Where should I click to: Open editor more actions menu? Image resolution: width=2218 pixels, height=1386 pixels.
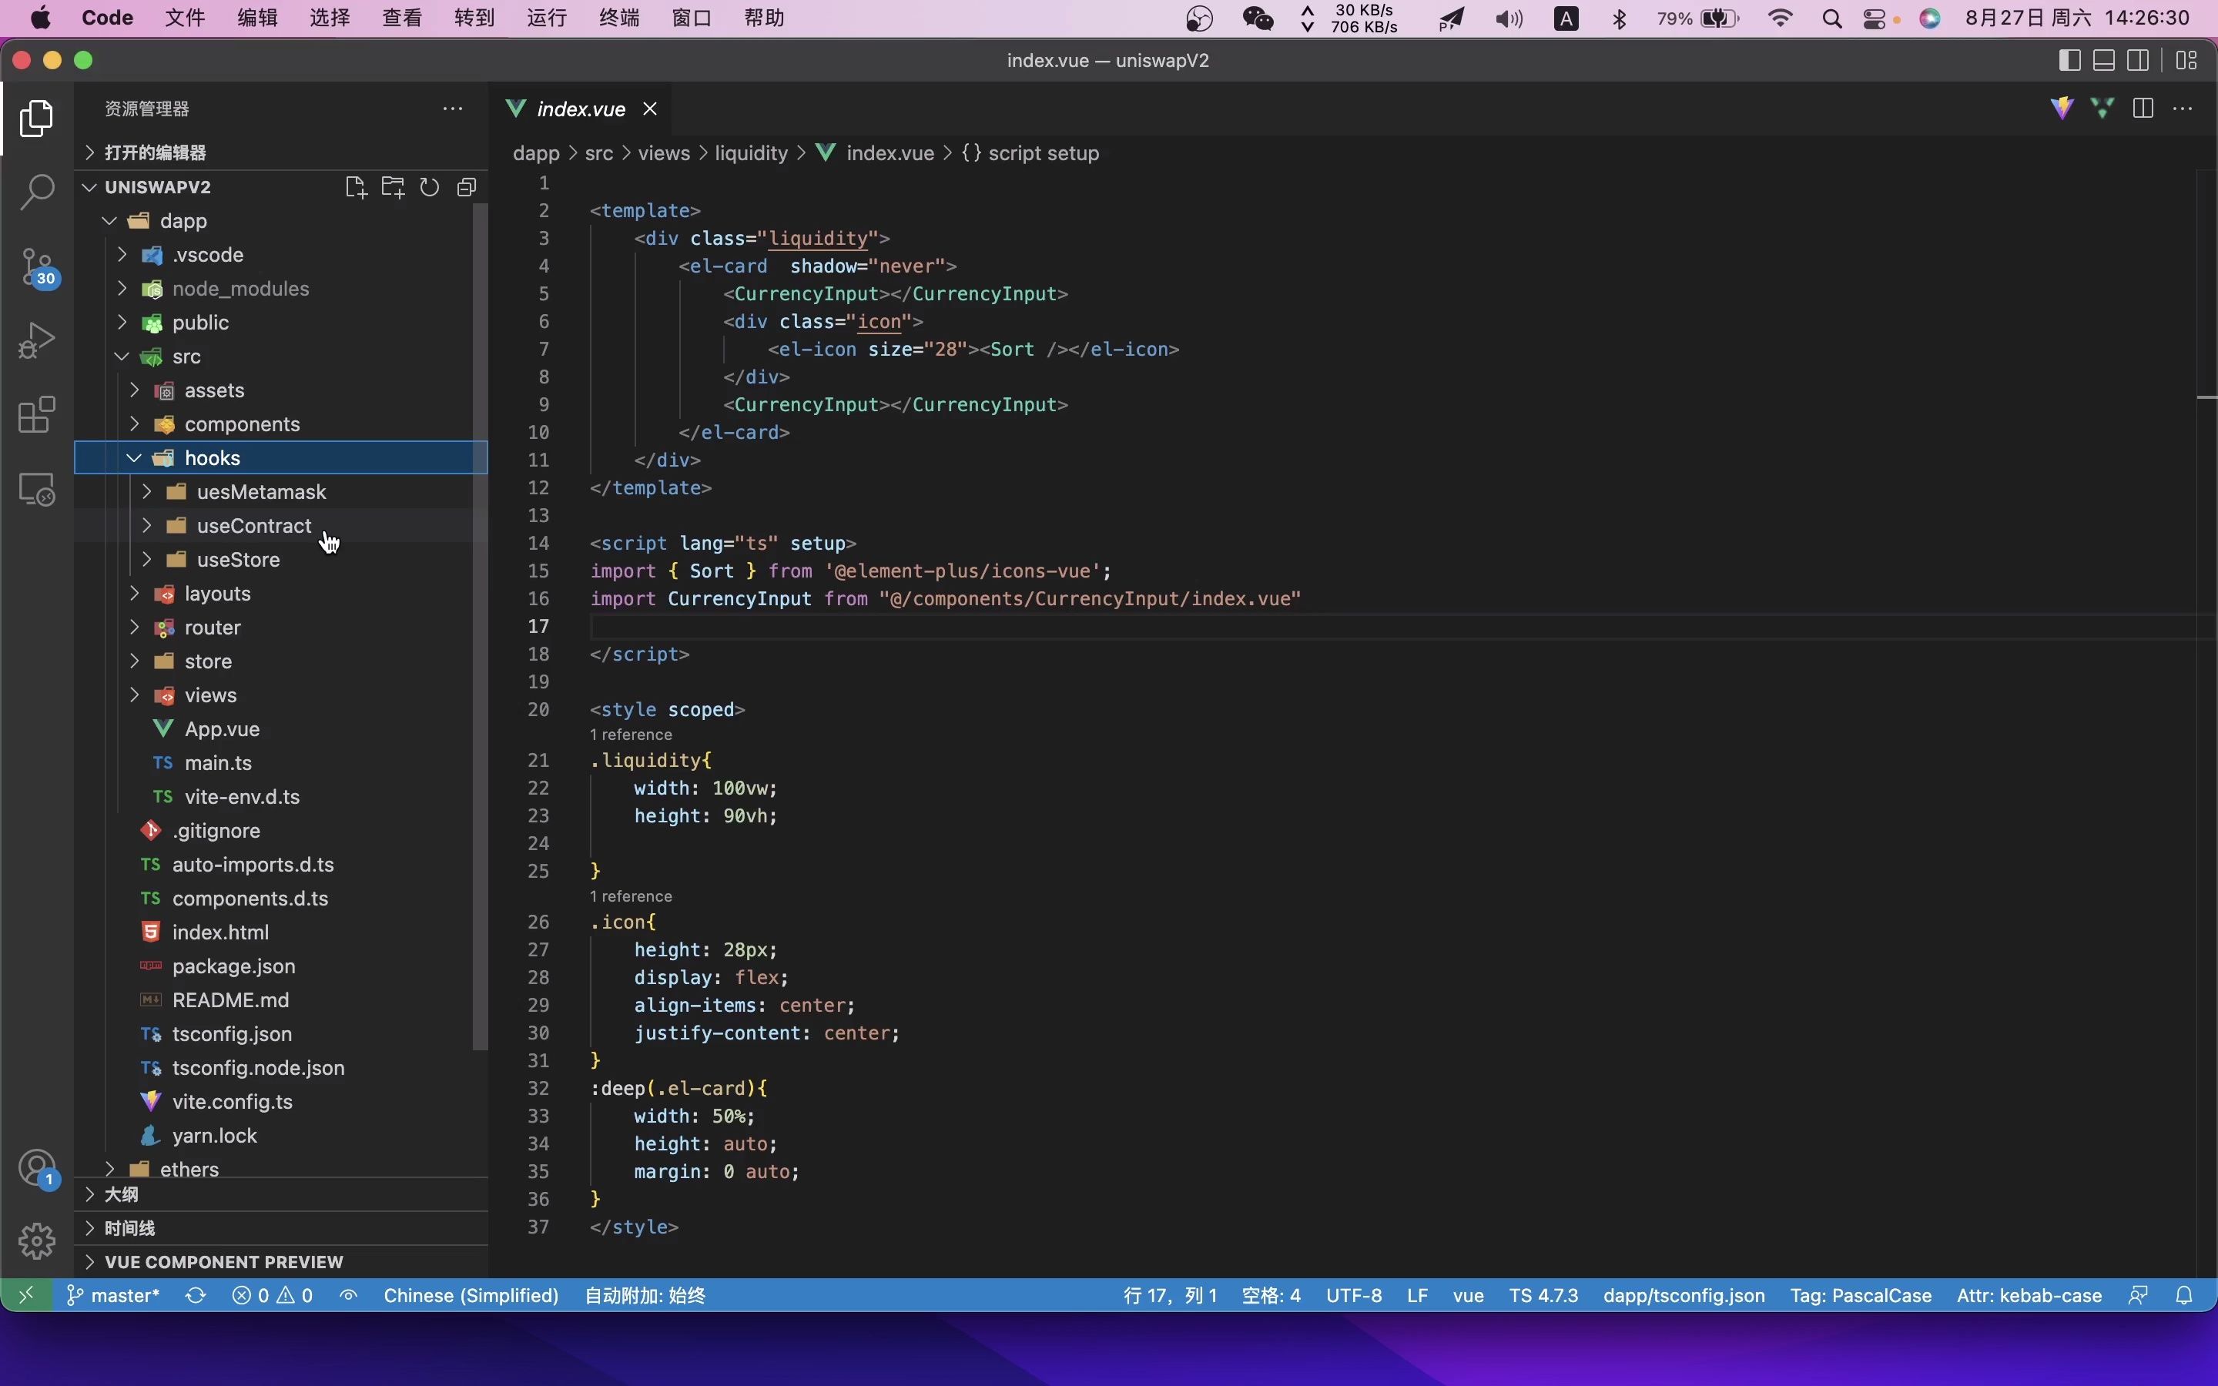click(x=2183, y=108)
